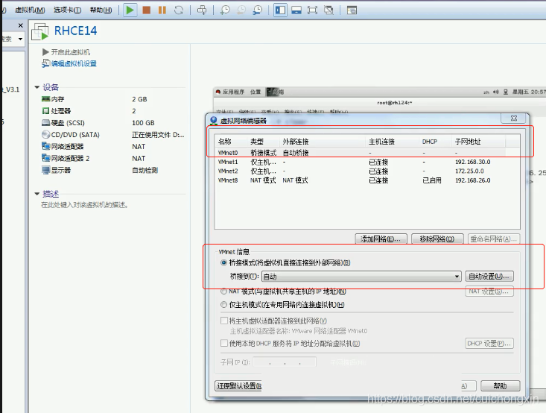
Task: Click the 子网地址 column header
Action: tap(479, 142)
